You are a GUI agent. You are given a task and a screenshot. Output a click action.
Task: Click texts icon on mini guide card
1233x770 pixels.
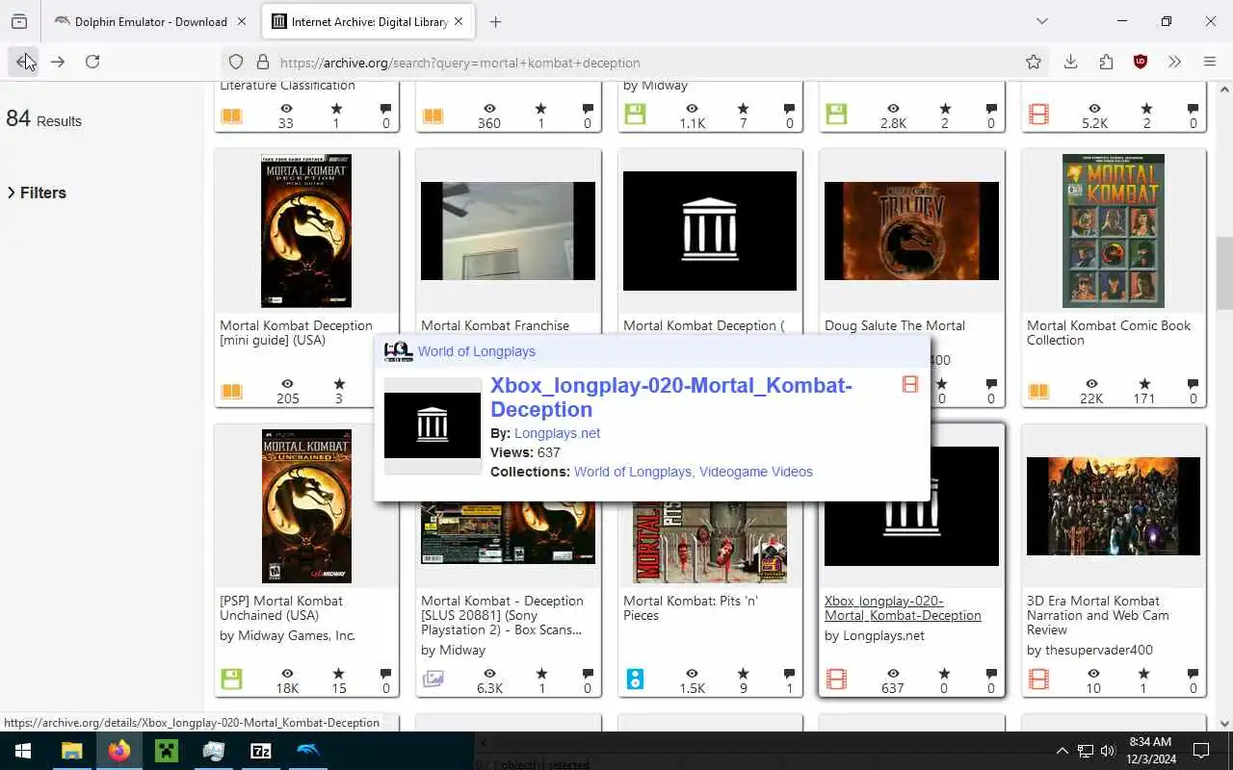(x=231, y=391)
